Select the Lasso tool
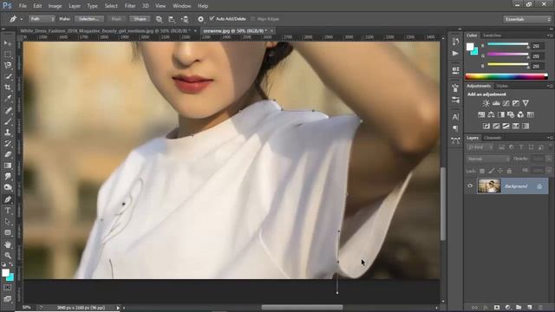This screenshot has height=312, width=555. [x=8, y=65]
